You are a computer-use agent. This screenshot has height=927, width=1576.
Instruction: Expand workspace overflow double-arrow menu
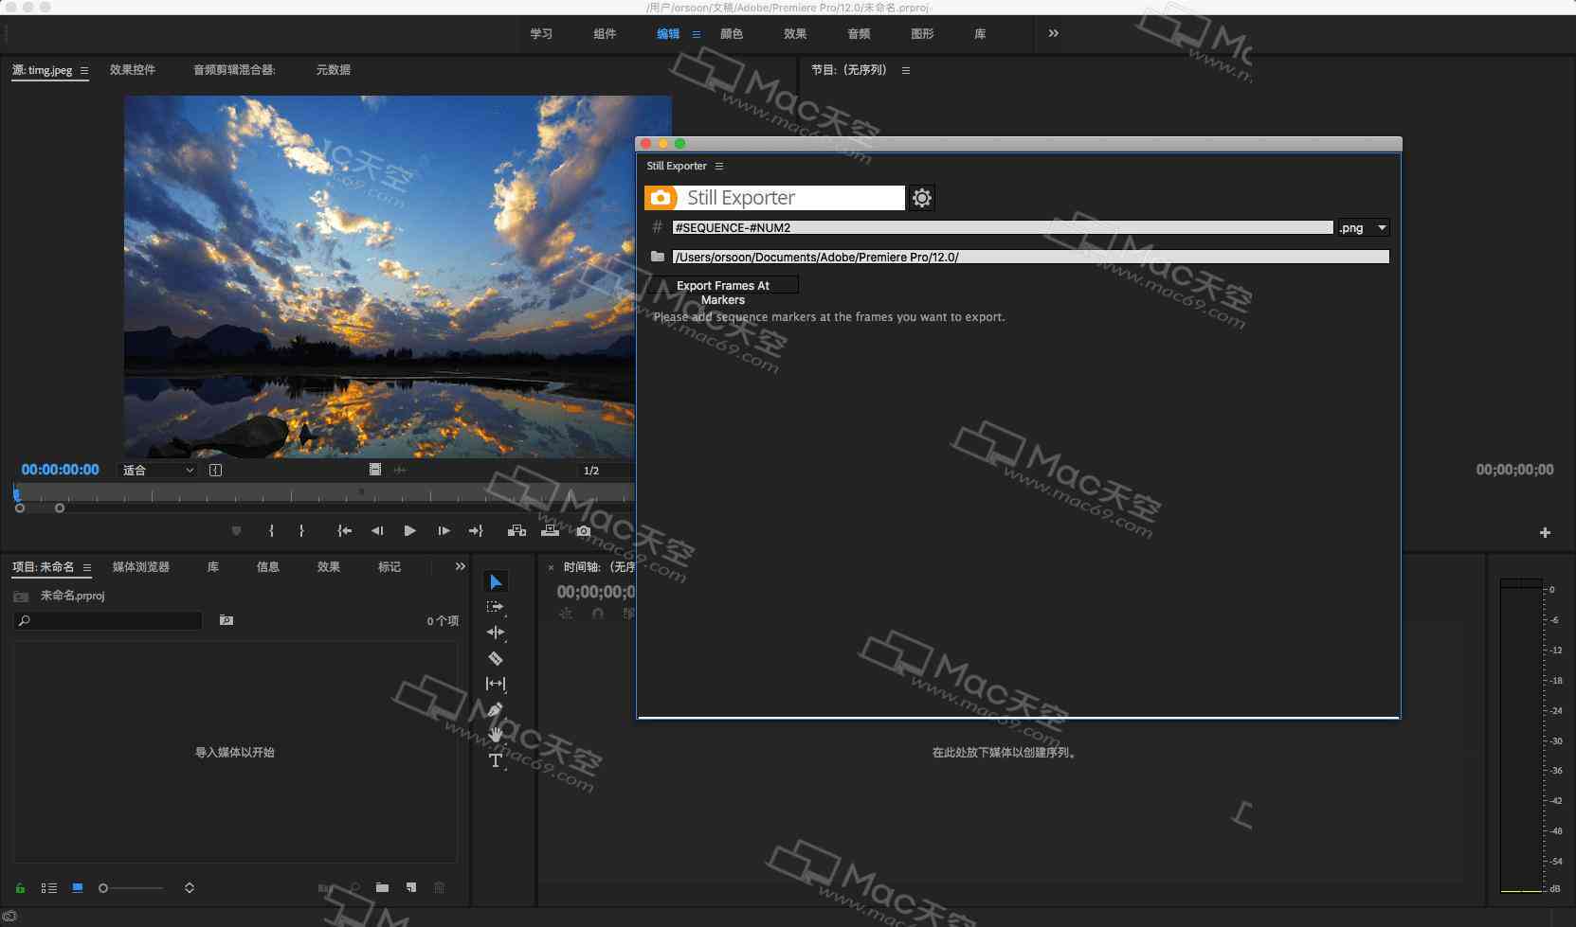point(1053,33)
